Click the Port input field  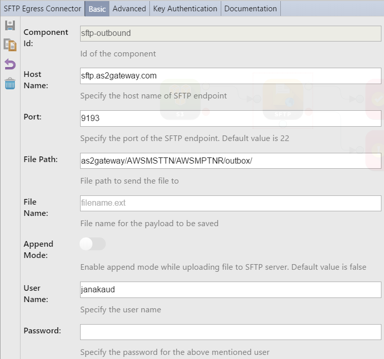click(x=231, y=118)
